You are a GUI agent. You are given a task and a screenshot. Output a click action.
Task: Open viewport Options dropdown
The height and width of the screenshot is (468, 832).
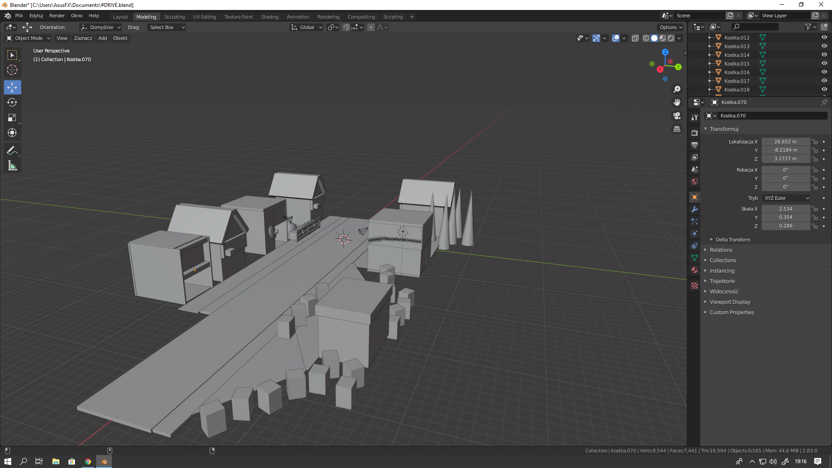[x=670, y=27]
